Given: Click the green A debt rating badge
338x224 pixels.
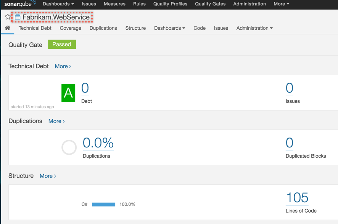Looking at the screenshot, I should click(x=68, y=93).
